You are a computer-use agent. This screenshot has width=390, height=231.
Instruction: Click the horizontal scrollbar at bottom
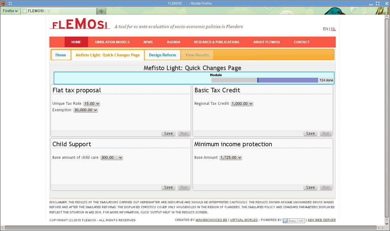click(x=190, y=228)
